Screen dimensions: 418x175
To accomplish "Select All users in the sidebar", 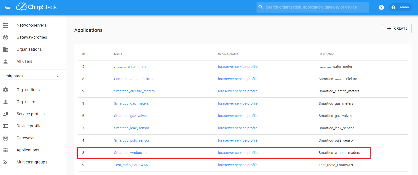I will (24, 62).
